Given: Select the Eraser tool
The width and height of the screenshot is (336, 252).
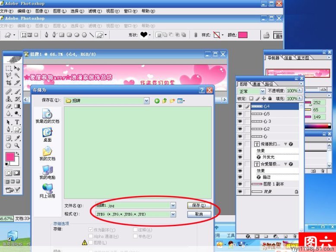Looking at the screenshot, I should [x=8, y=106].
